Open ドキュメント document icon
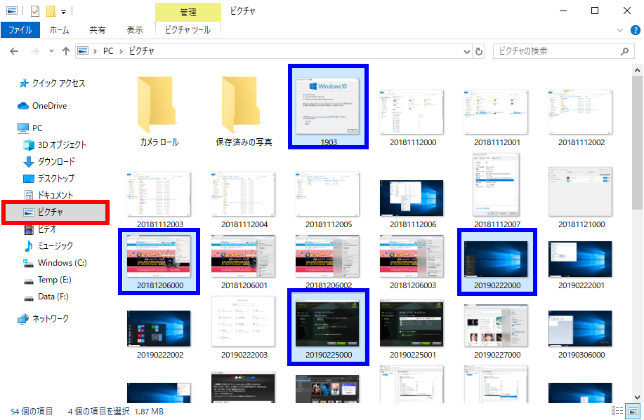644x420 pixels. click(x=29, y=195)
